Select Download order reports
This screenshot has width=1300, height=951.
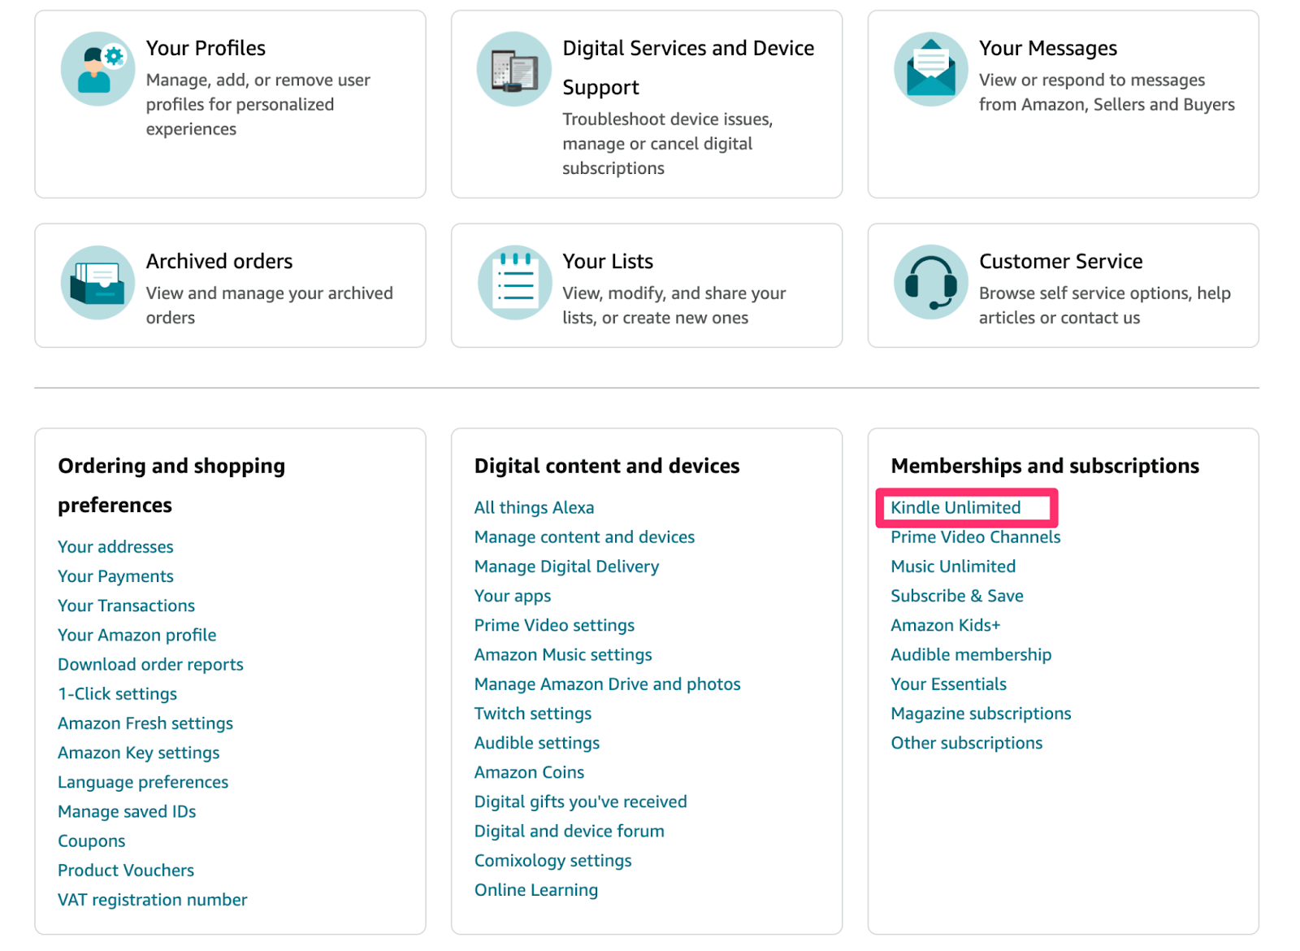150,664
